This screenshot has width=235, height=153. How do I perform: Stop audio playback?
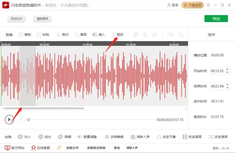[x=21, y=119]
